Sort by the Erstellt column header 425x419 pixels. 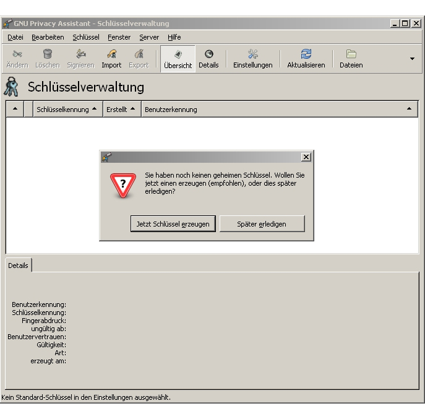pos(121,110)
